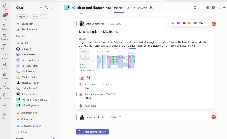227x139 pixels.
Task: React with thumbs up emoji
Action: [173, 23]
